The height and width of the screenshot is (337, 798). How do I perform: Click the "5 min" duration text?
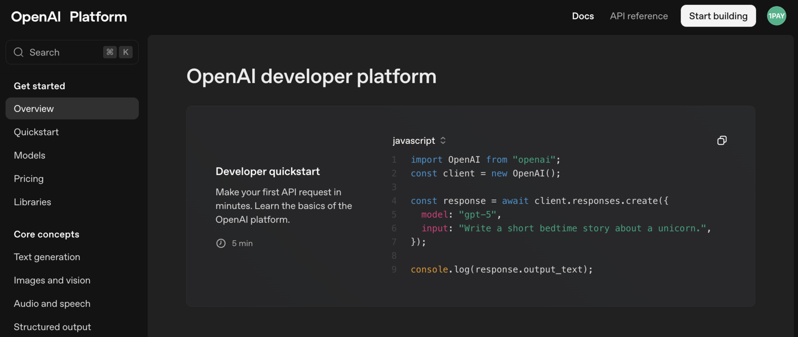coord(242,243)
